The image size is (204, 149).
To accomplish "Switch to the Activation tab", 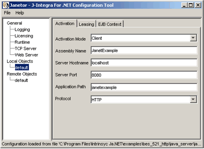I will point(65,24).
